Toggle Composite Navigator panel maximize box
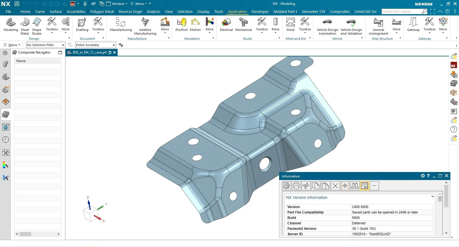The height and width of the screenshot is (247, 459). pos(60,52)
